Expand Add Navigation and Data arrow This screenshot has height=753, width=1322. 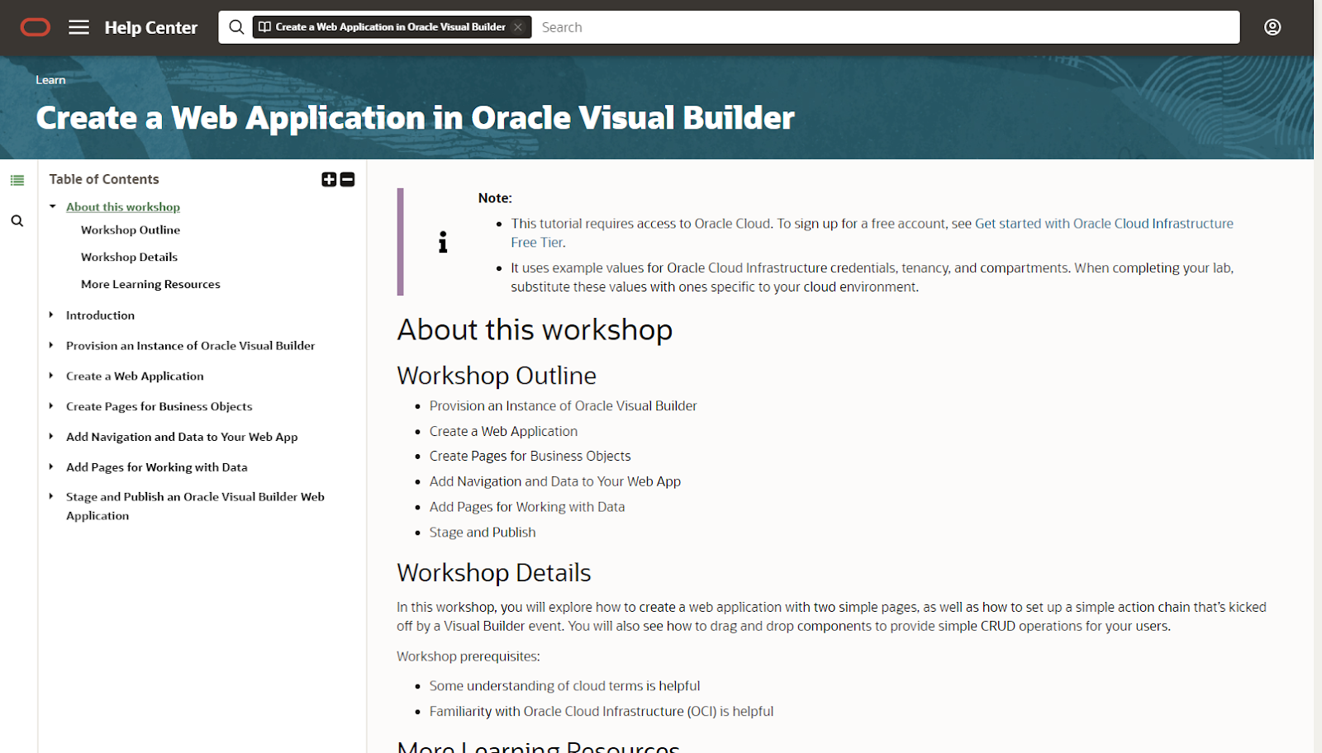pos(51,436)
